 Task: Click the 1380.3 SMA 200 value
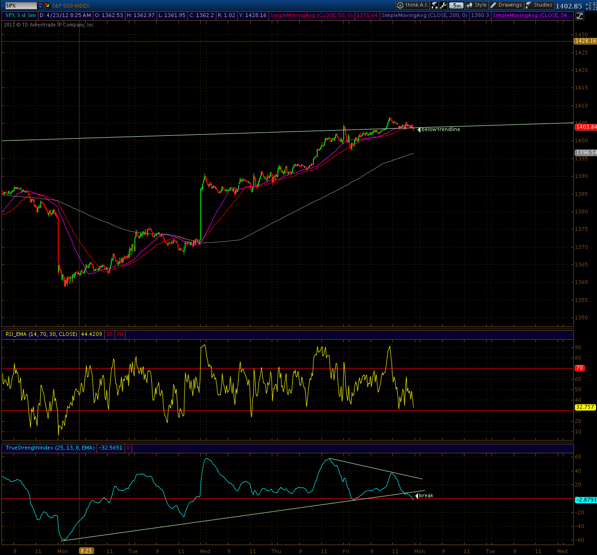pos(480,16)
